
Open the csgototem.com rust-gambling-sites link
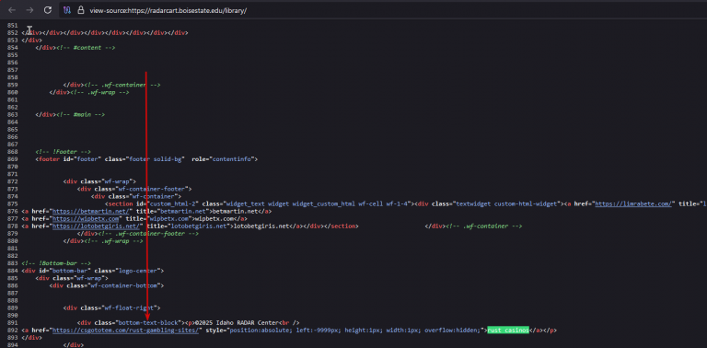(x=126, y=331)
